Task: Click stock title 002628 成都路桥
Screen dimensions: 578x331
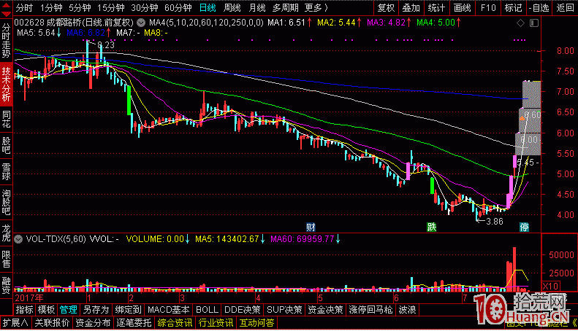Action: 48,23
